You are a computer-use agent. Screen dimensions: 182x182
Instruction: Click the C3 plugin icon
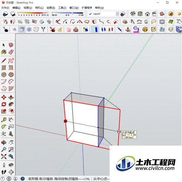coord(136,29)
